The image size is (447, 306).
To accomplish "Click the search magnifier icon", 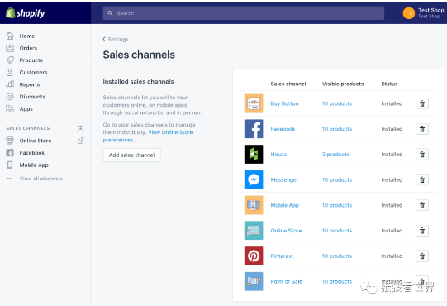I will click(110, 13).
